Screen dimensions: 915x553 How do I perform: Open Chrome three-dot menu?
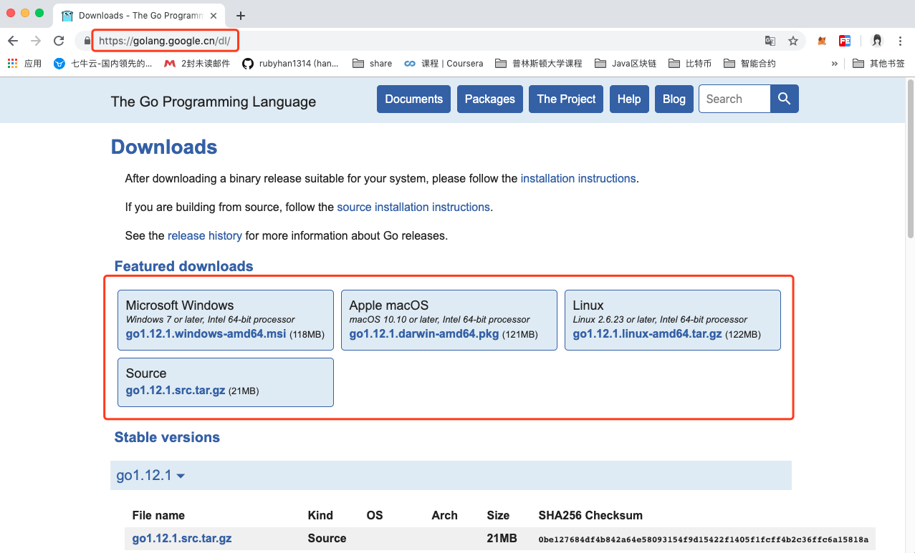coord(901,41)
